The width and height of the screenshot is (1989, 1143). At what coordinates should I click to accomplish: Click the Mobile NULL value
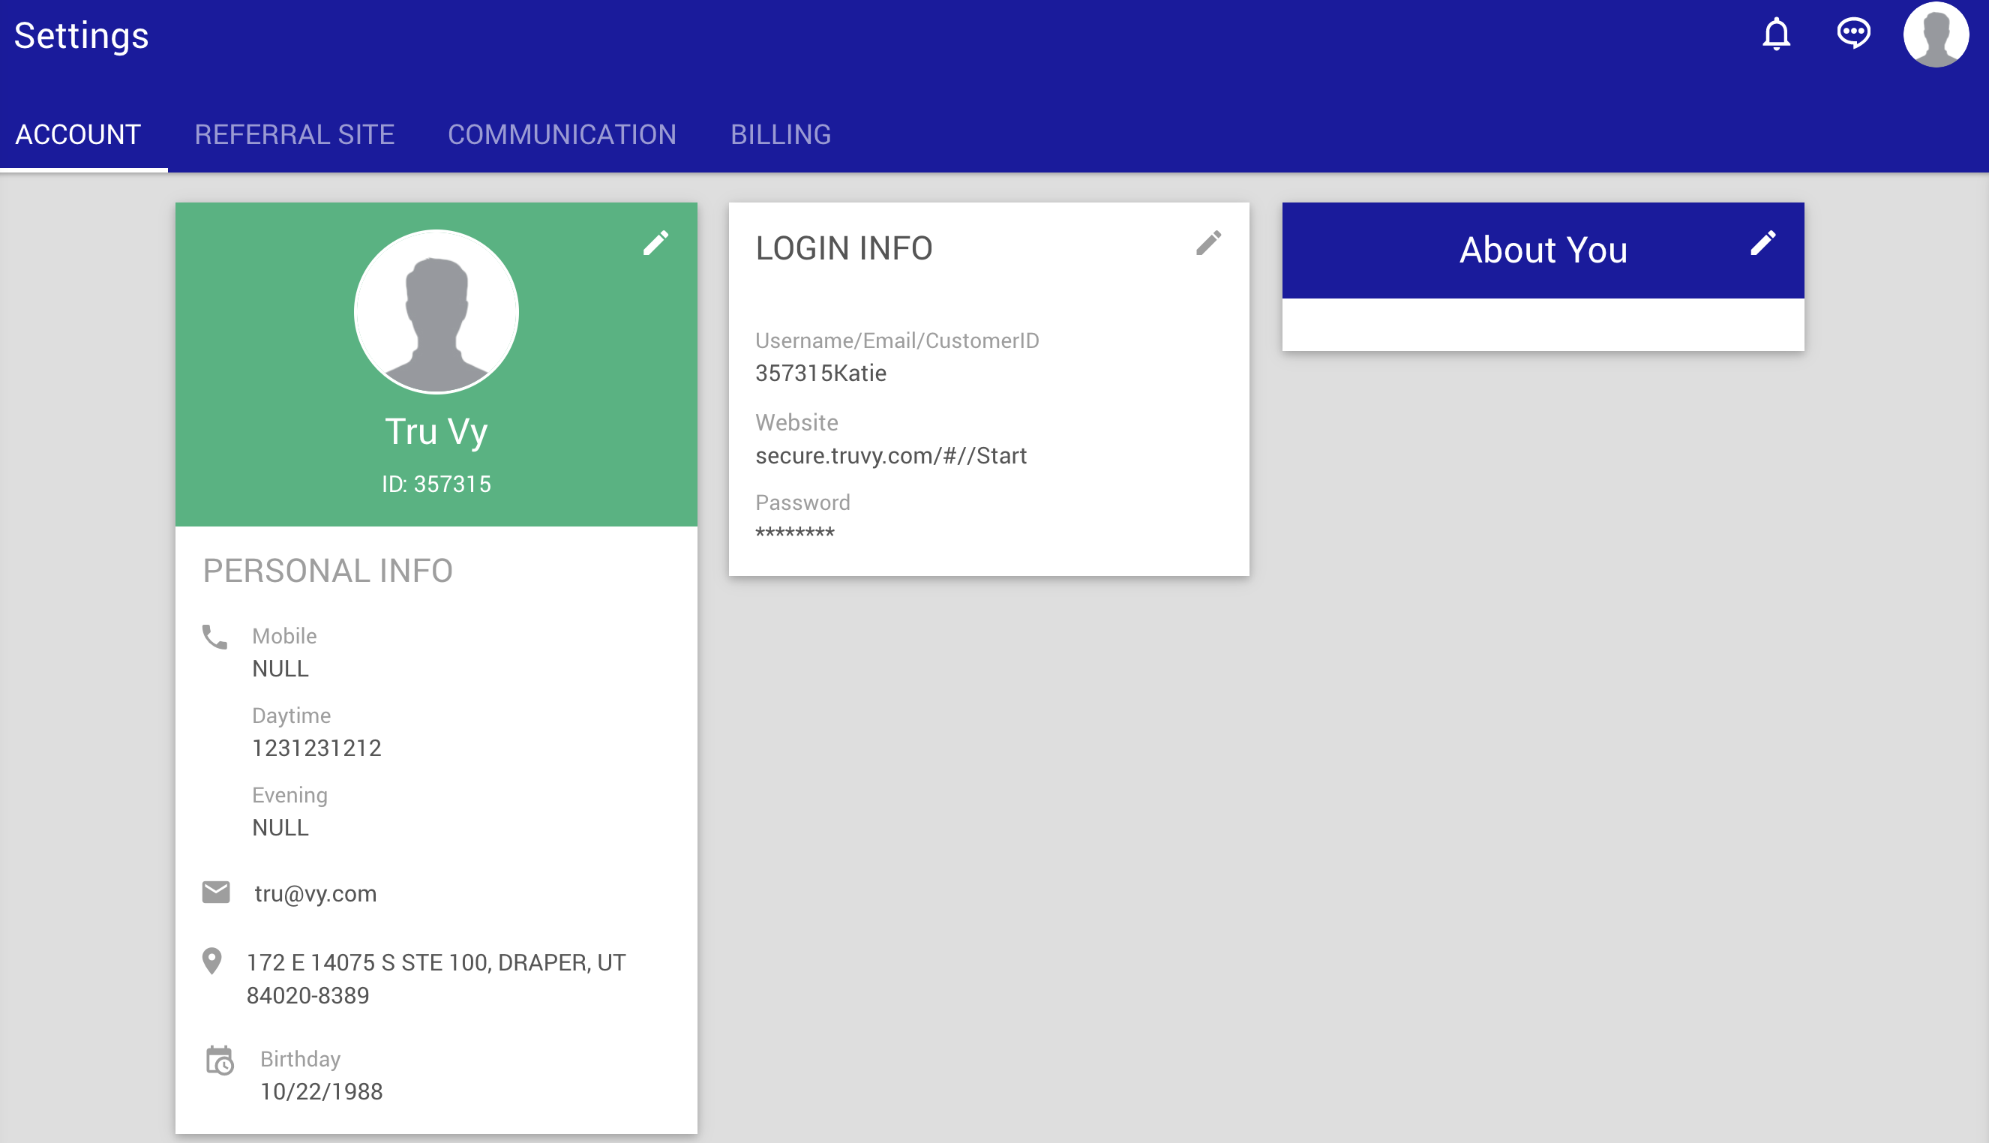click(280, 669)
